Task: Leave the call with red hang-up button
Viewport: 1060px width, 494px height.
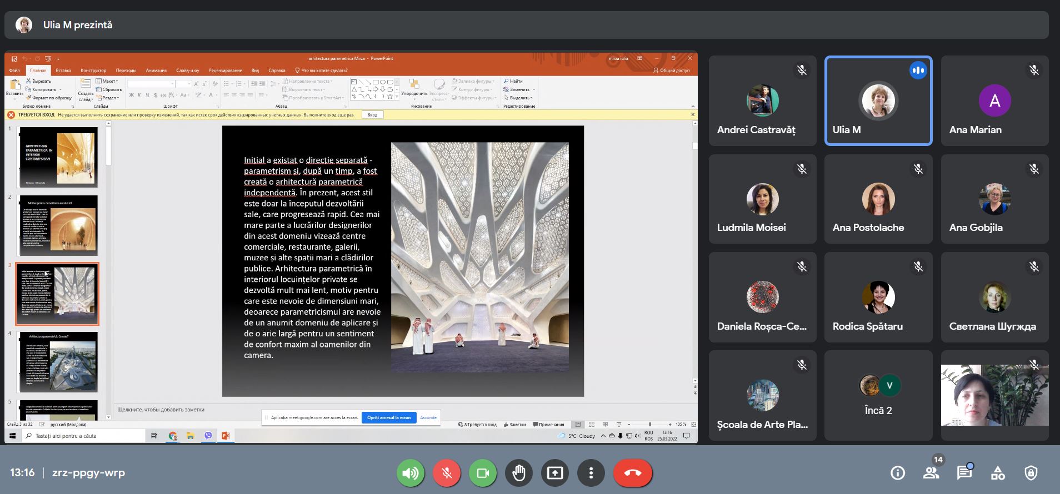Action: pos(633,473)
